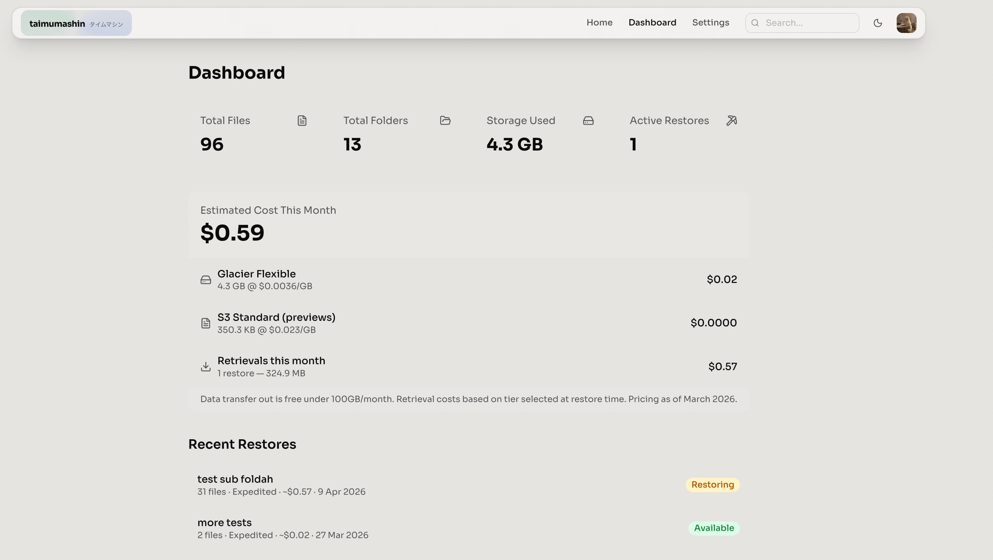
Task: Click the Glacier Flexible label
Action: coord(256,274)
